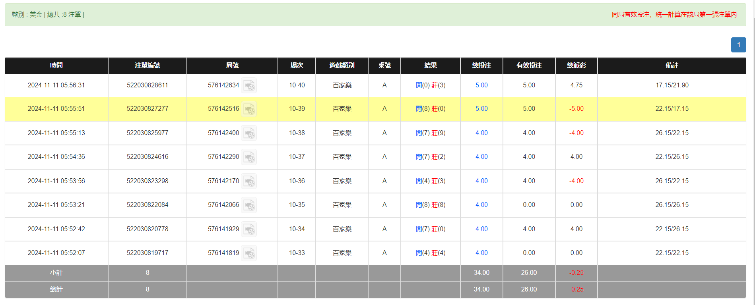Go to page 1 in pagination

tap(738, 45)
